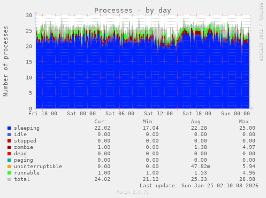Select the 'idle' legend label
Viewport: 266px width, 198px height.
coord(20,134)
